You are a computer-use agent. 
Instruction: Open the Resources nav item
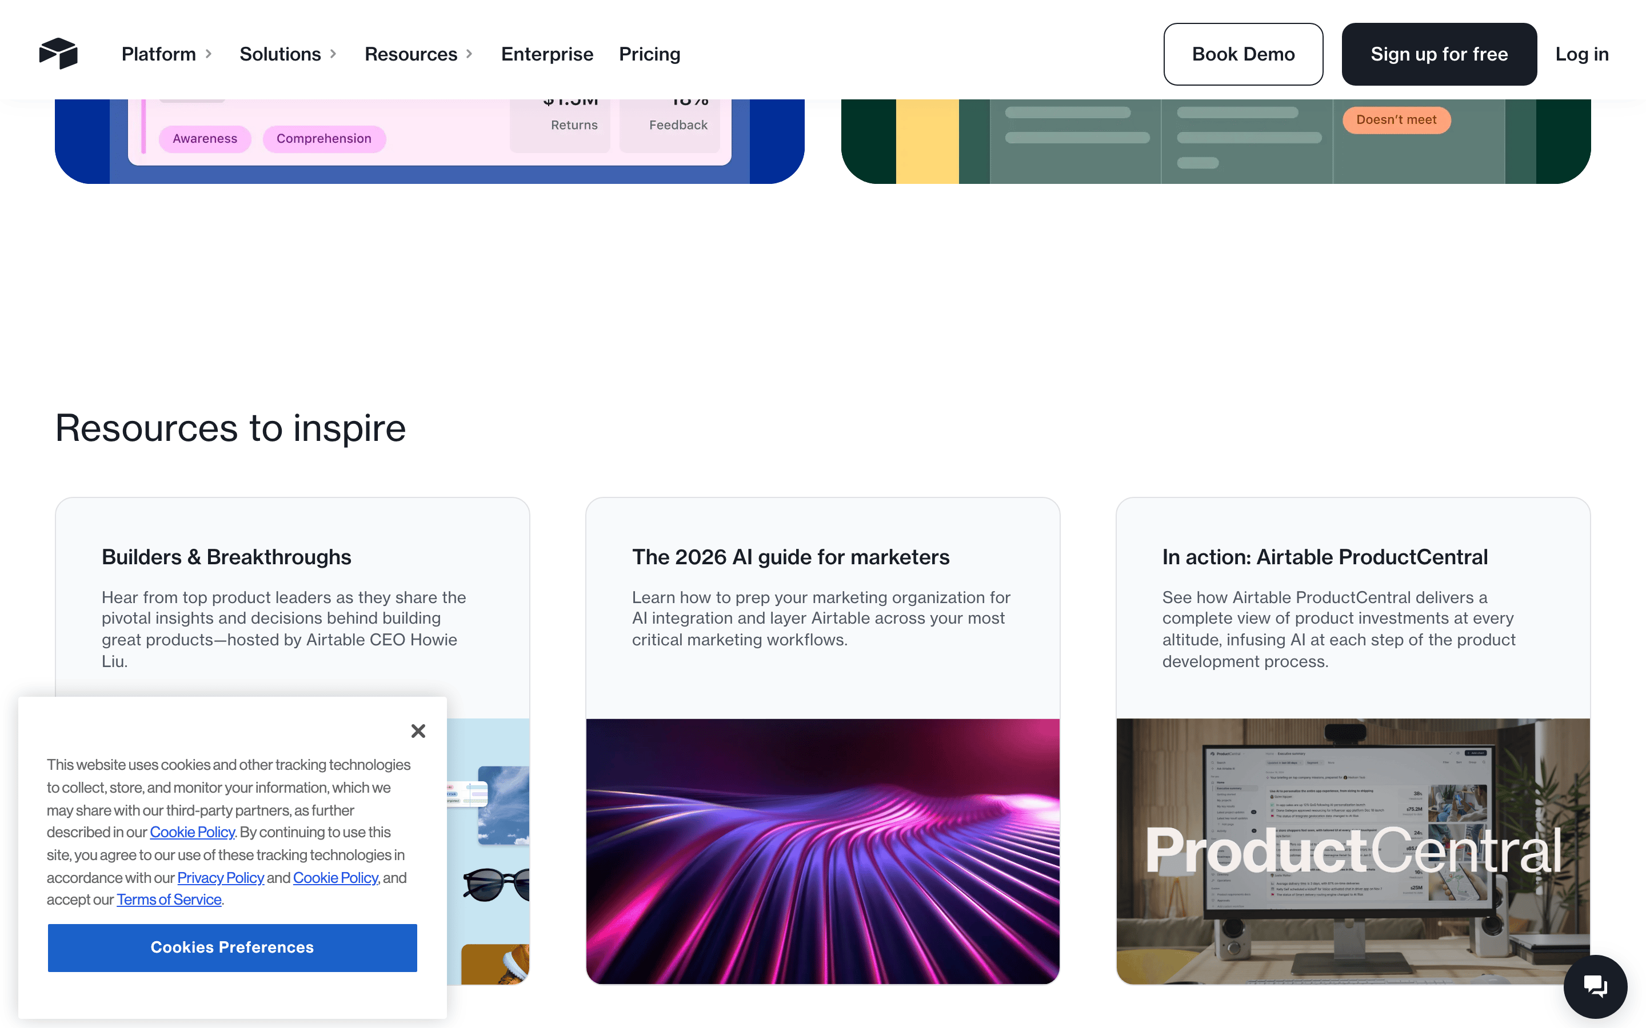coord(411,54)
